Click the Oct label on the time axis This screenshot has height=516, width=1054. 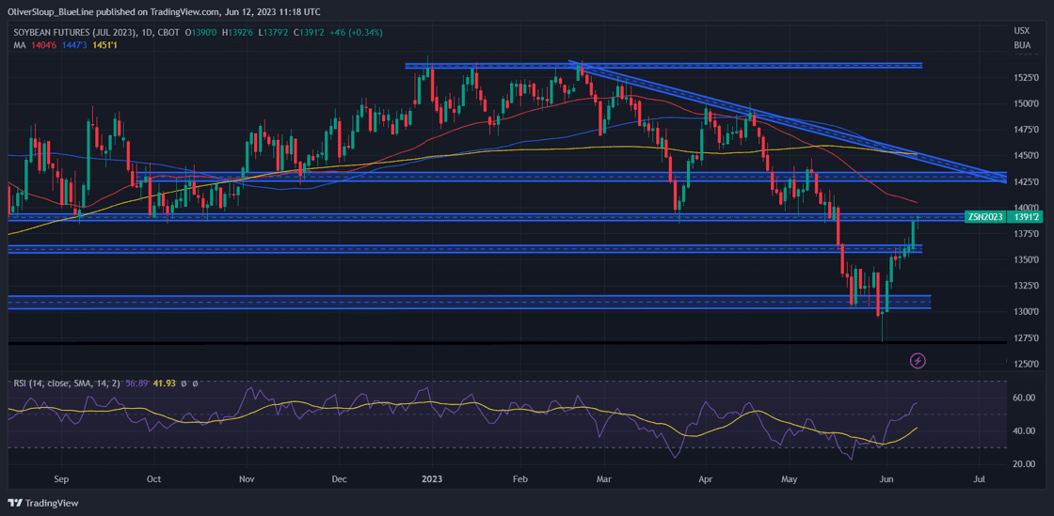(154, 479)
